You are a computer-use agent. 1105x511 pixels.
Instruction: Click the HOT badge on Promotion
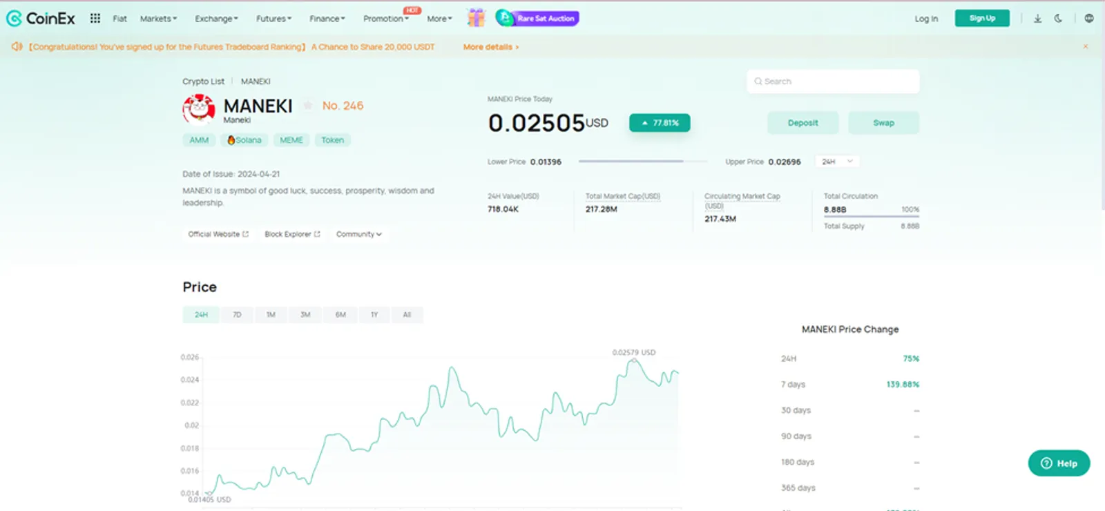coord(412,10)
